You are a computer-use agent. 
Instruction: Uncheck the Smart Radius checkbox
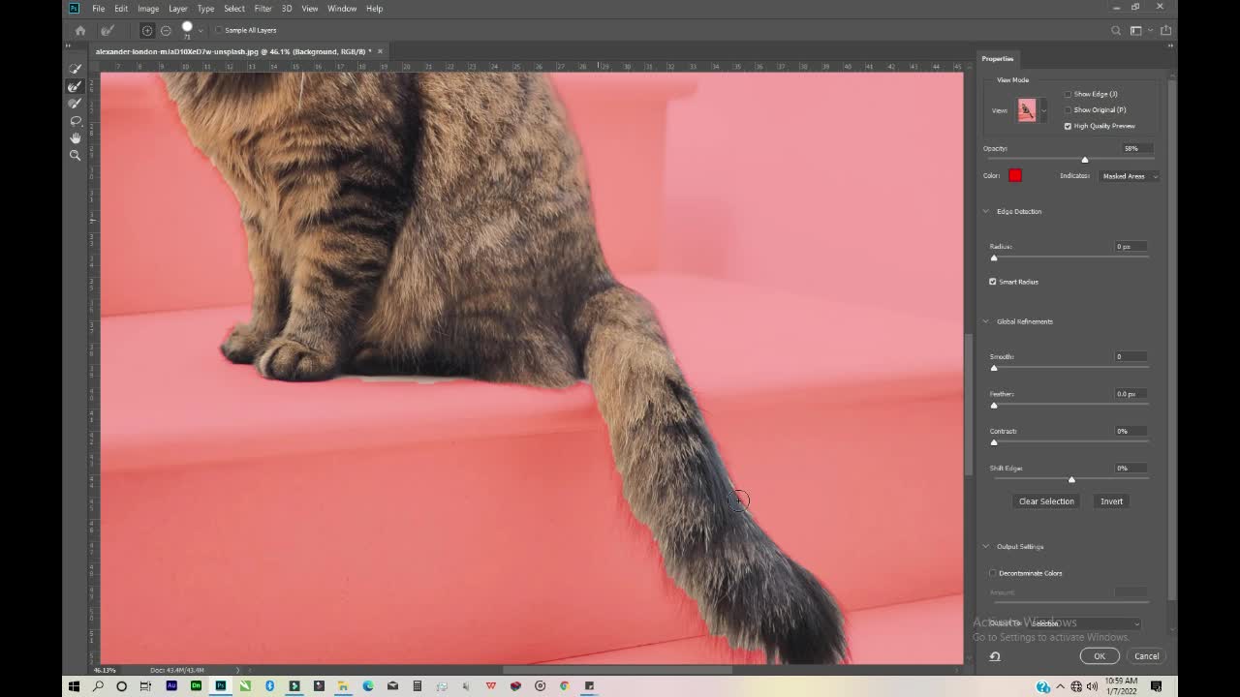tap(993, 282)
